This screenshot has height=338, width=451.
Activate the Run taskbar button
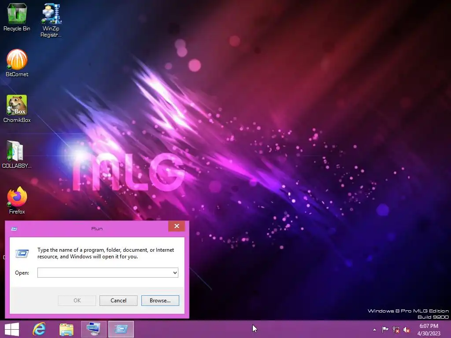pos(121,329)
